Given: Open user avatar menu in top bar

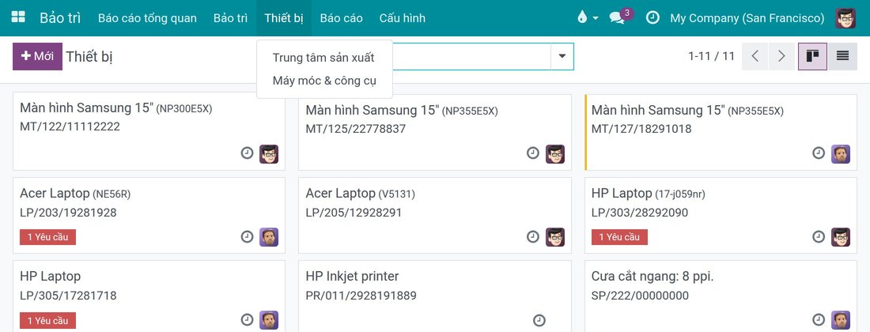Looking at the screenshot, I should click(845, 17).
